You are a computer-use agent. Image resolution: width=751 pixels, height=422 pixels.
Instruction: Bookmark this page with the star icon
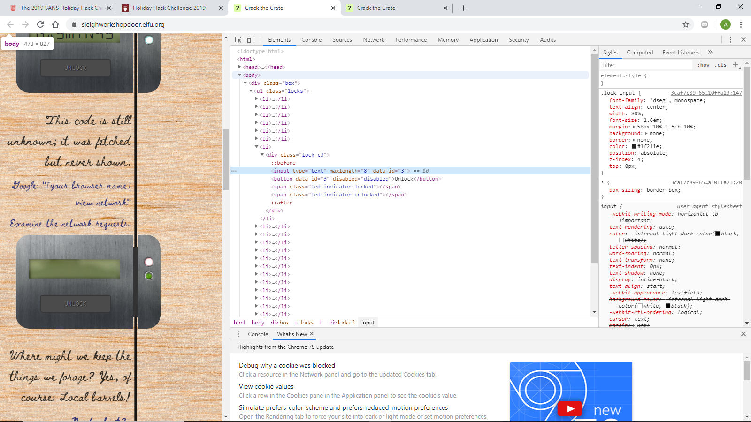tap(686, 24)
